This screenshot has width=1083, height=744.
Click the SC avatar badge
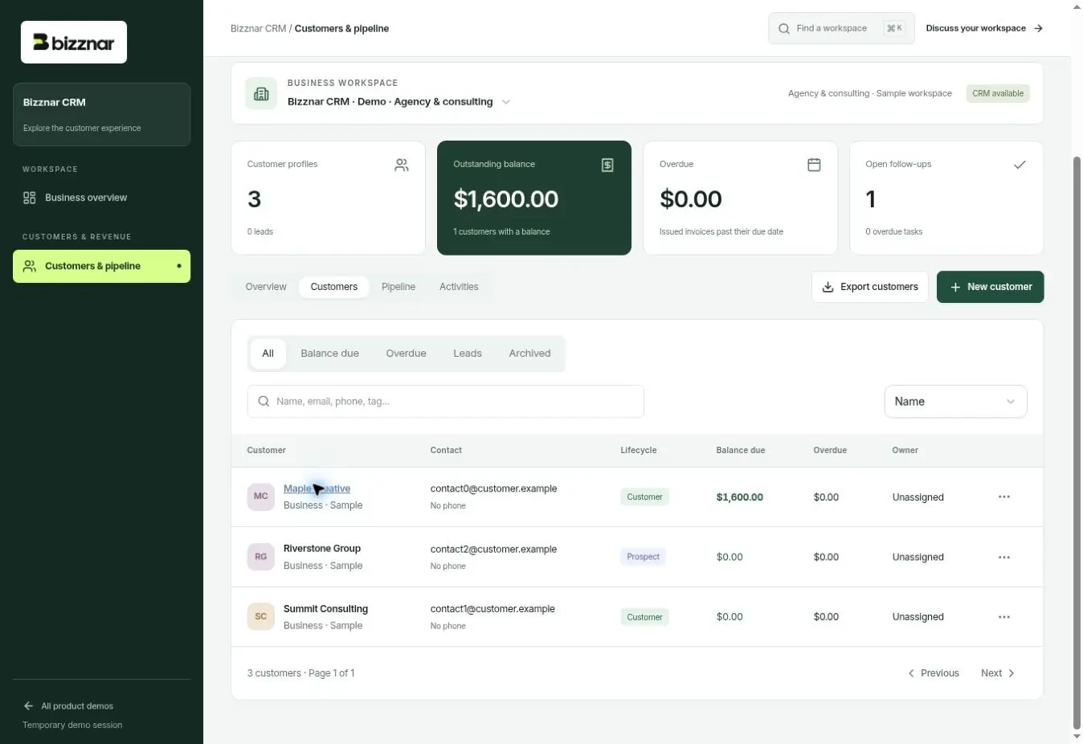261,617
